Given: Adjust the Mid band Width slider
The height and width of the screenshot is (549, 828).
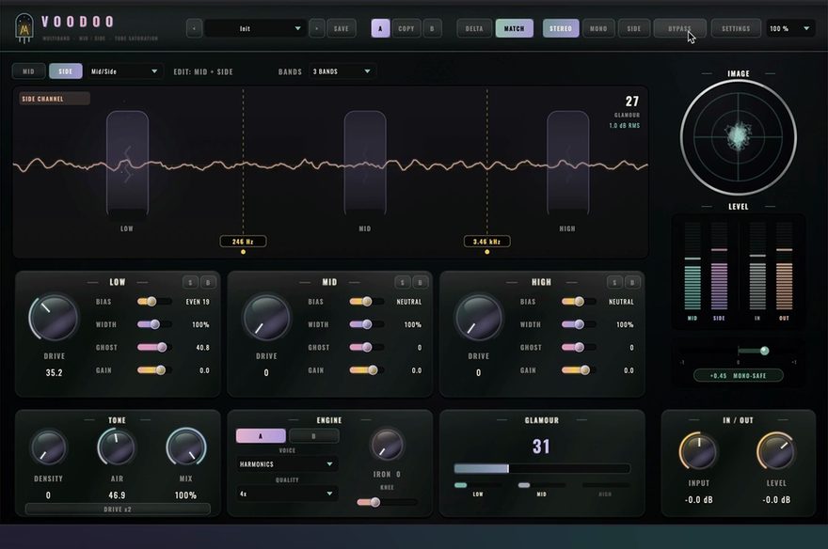Looking at the screenshot, I should (366, 324).
